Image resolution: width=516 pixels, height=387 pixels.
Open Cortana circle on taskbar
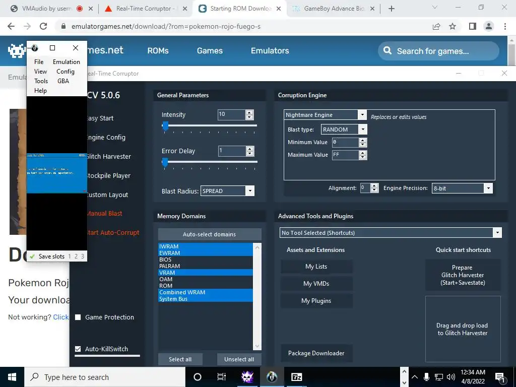point(198,377)
